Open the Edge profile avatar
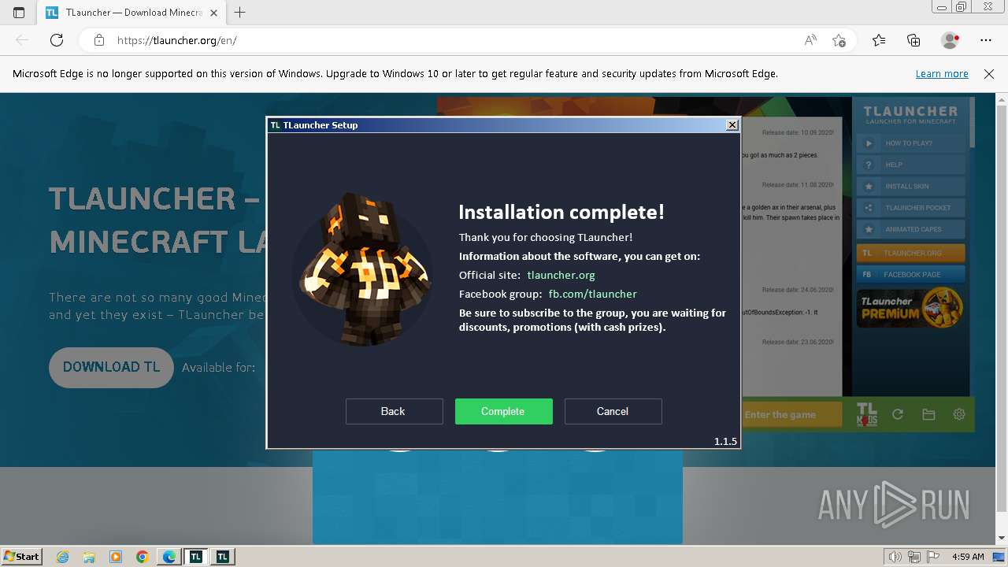Screen dimensions: 1008x567 950,40
